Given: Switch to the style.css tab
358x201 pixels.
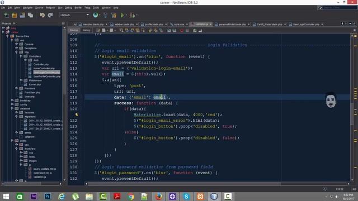Looking at the screenshot, I should 179,24.
